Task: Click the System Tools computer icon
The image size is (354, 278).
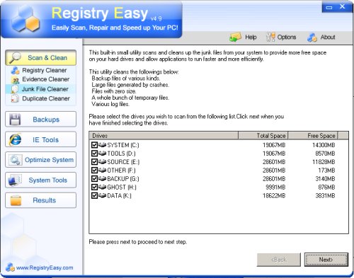Action: (15, 180)
